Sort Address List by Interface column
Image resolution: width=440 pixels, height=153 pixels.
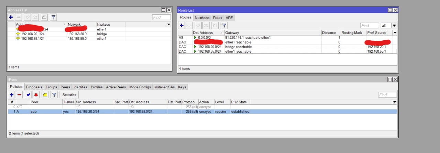coord(110,25)
